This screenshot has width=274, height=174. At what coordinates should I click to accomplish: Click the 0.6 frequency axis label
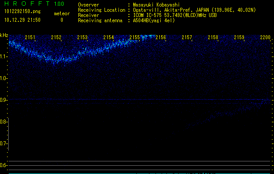tap(4, 165)
